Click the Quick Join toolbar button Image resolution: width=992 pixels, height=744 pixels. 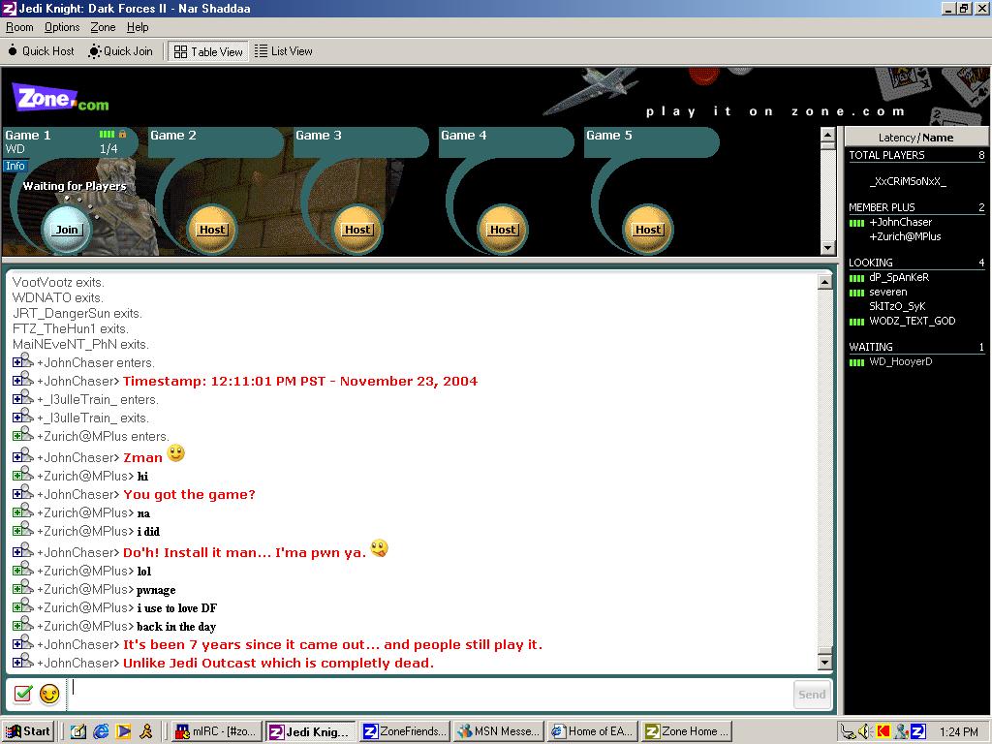(x=121, y=51)
